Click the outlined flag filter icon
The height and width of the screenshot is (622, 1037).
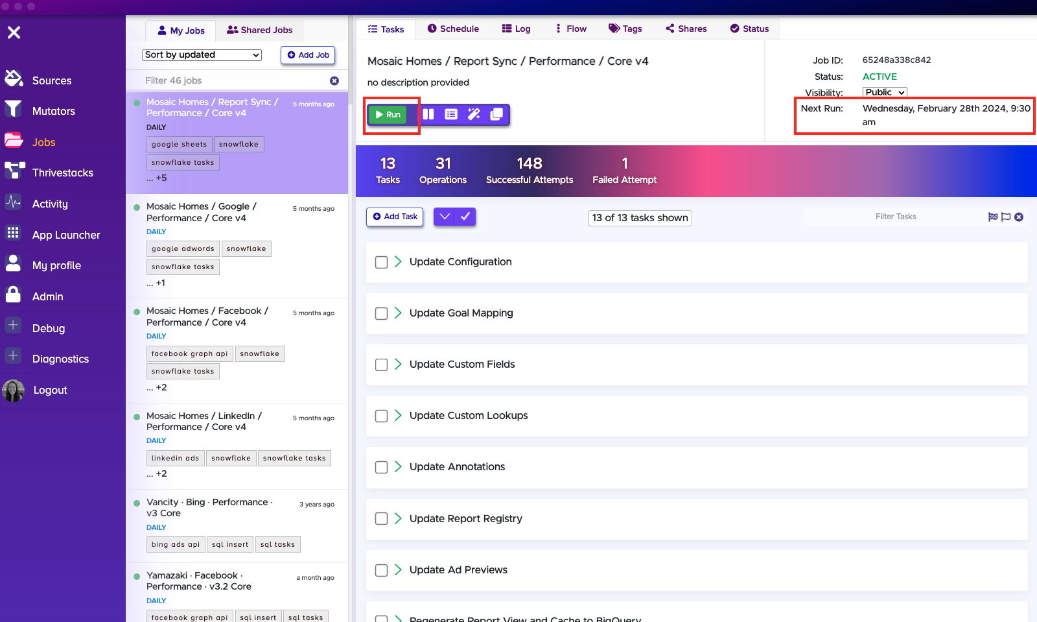click(x=1005, y=217)
